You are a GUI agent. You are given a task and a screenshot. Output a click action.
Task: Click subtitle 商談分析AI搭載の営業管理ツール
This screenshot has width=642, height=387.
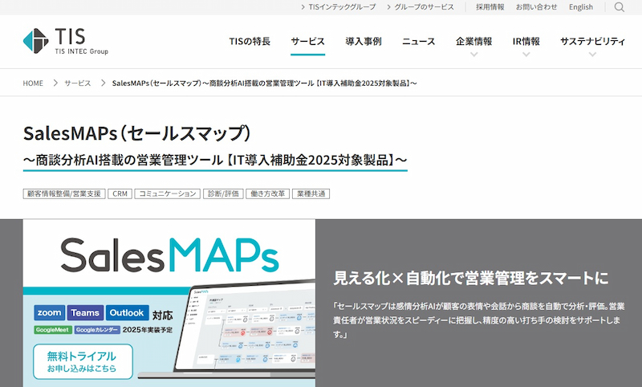pos(215,160)
